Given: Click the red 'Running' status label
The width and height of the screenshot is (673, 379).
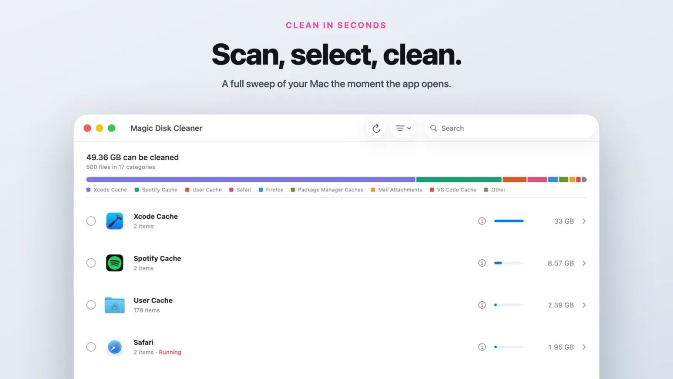Looking at the screenshot, I should [170, 353].
